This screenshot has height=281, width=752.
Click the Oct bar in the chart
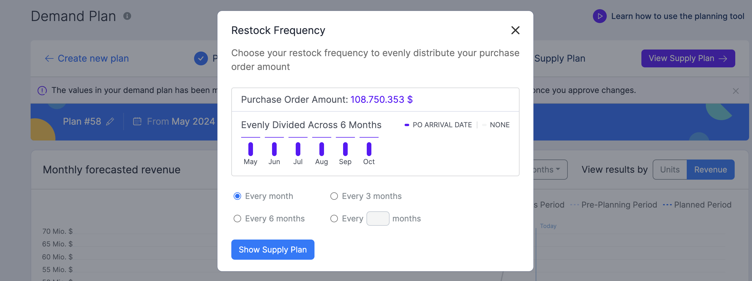pyautogui.click(x=369, y=149)
